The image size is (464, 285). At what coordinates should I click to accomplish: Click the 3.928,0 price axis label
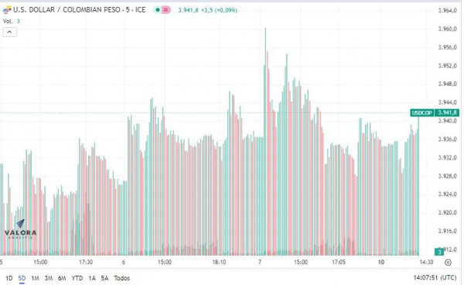448,177
